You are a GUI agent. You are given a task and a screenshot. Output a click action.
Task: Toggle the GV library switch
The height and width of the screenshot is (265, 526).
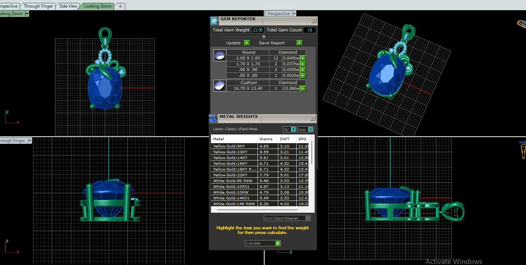293,129
